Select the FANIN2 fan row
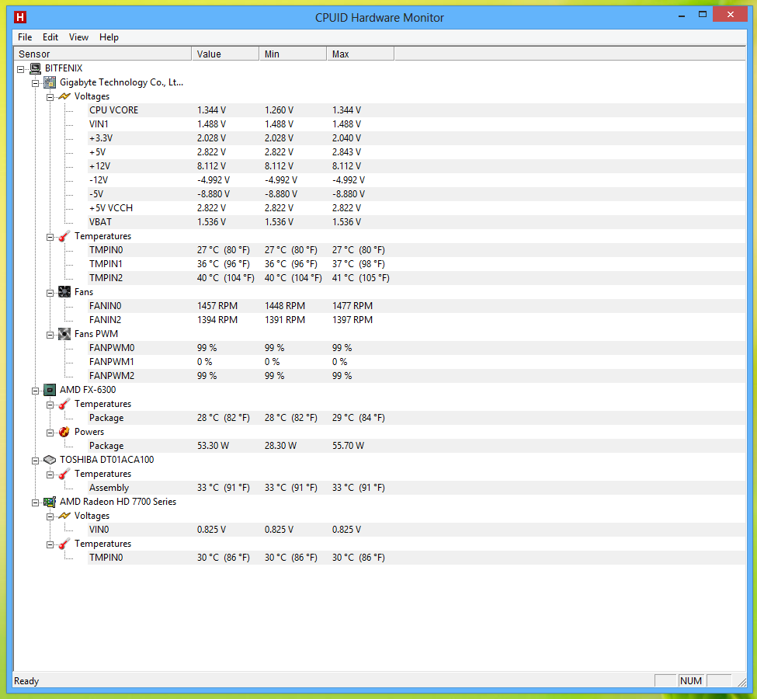This screenshot has height=699, width=757. pos(416,320)
